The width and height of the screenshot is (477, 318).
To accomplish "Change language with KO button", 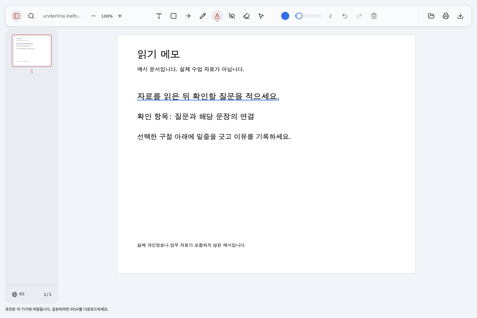I will (18, 294).
